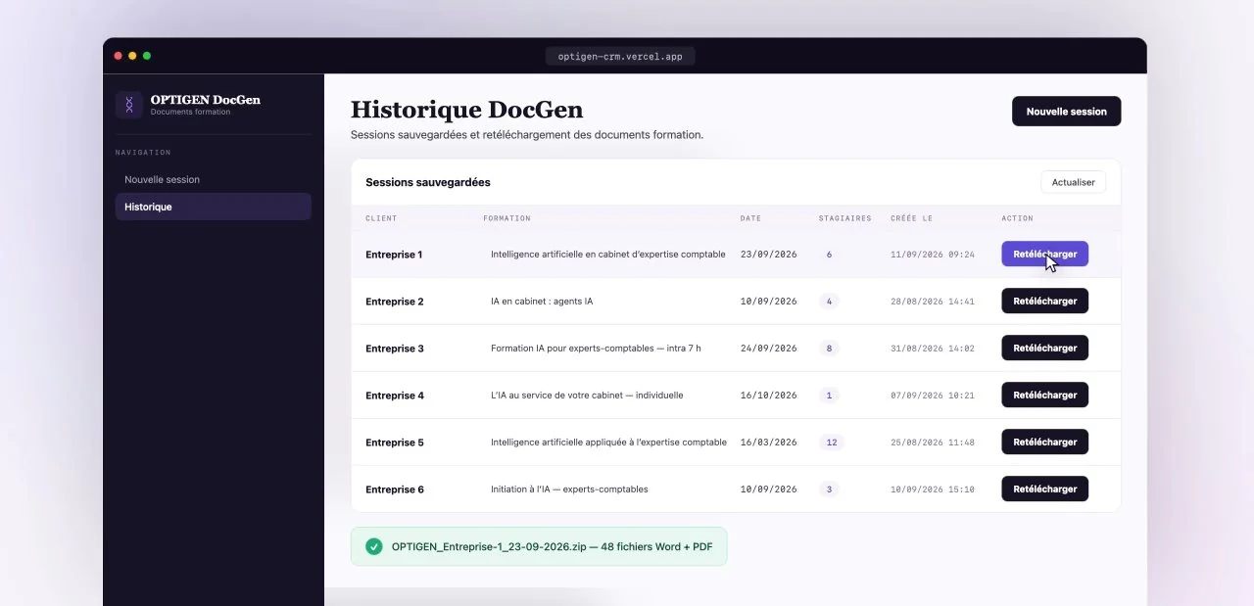1254x606 pixels.
Task: Click the 'Historique DocGen' page heading
Action: click(466, 110)
